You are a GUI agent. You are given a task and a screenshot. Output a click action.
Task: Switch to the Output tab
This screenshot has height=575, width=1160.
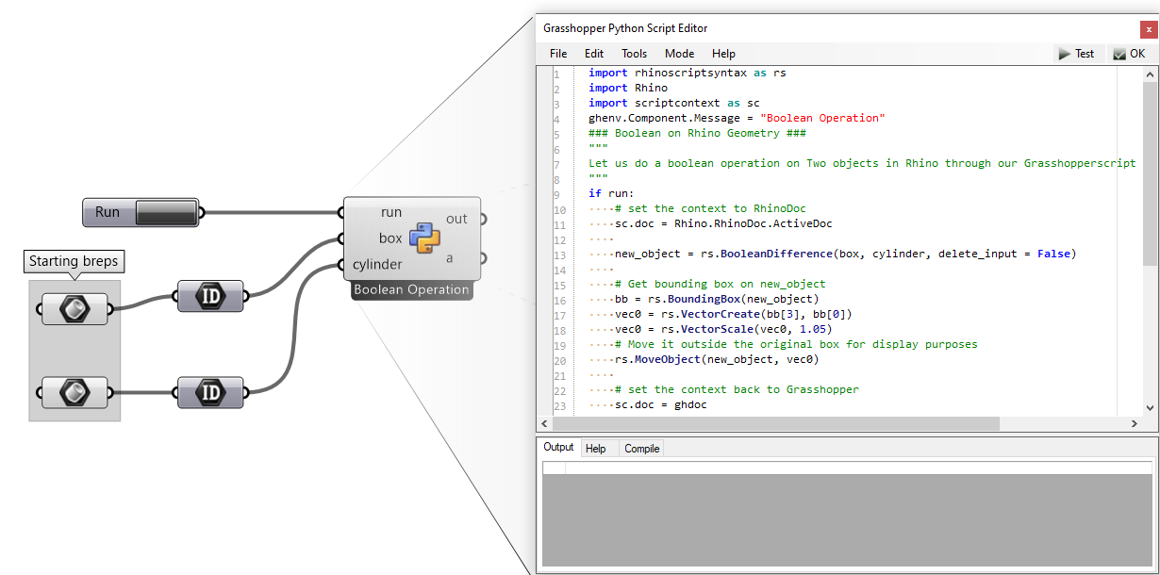[x=558, y=448]
